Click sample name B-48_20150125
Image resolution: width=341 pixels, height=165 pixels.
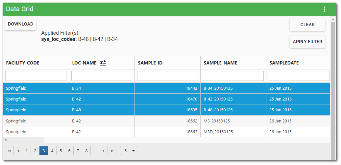tap(218, 110)
